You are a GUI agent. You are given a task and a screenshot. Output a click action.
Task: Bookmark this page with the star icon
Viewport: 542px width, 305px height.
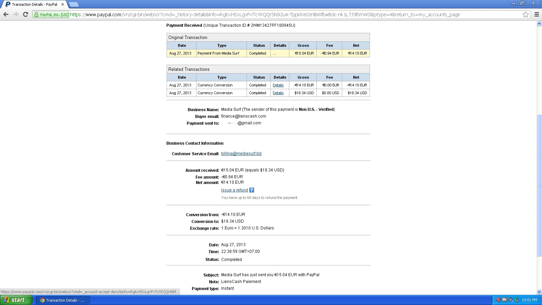[x=525, y=15]
